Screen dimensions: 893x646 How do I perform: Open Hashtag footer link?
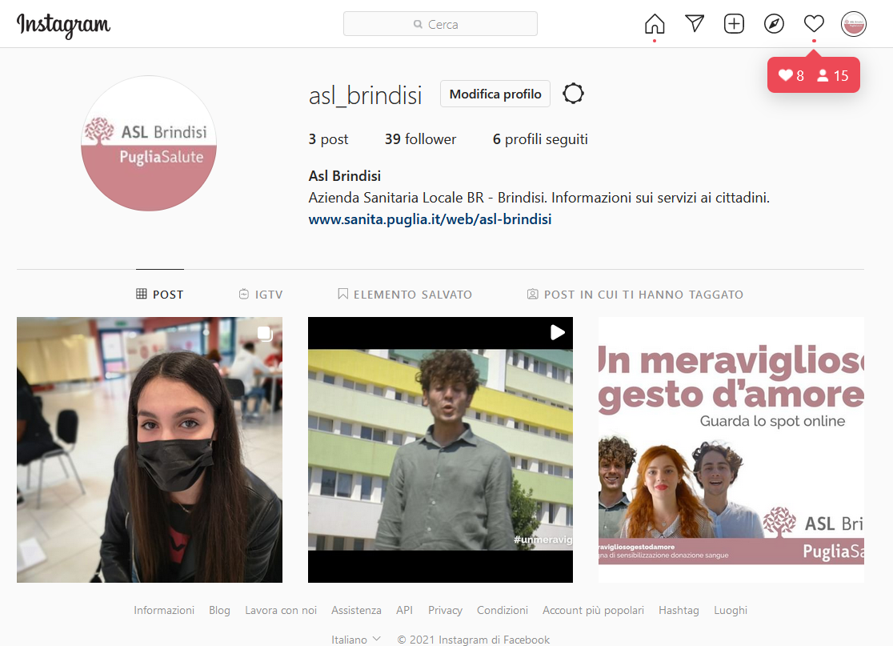coord(679,610)
